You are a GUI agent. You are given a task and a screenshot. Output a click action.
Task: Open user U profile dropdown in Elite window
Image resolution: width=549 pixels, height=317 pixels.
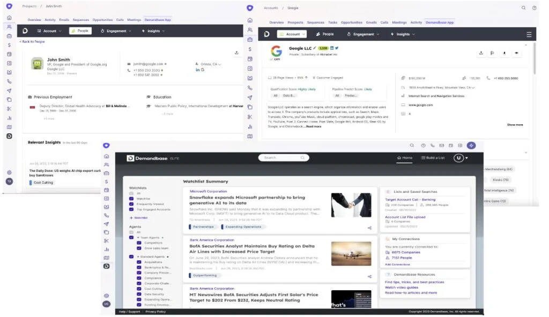point(461,158)
